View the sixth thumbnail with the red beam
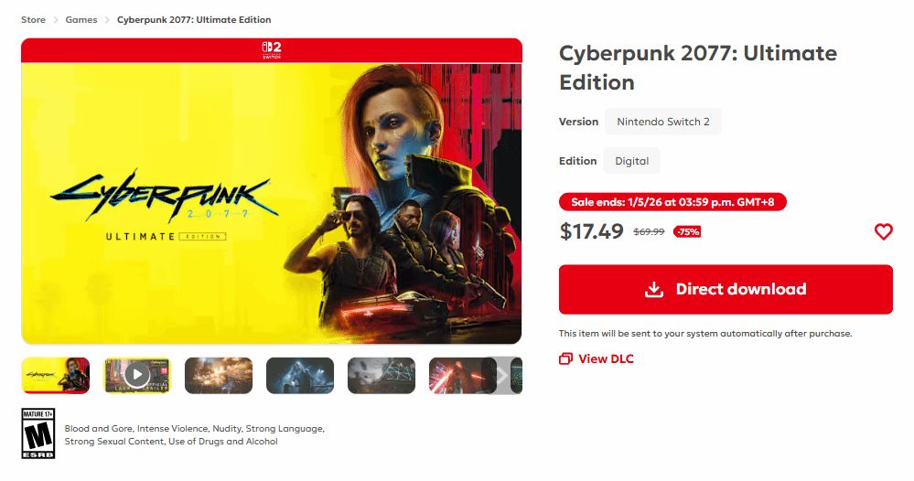 click(456, 375)
